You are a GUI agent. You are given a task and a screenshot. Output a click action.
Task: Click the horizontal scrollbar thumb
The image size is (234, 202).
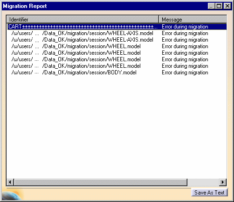(x=101, y=182)
